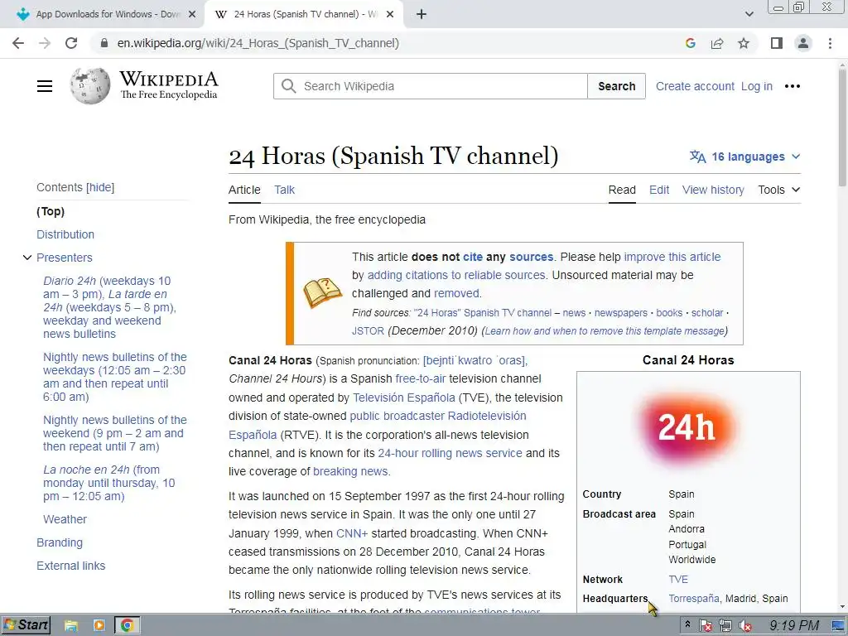848x636 pixels.
Task: Jump to Distribution in contents
Action: coord(65,234)
